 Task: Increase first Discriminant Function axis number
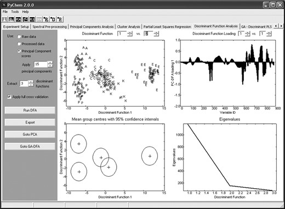tap(130, 32)
